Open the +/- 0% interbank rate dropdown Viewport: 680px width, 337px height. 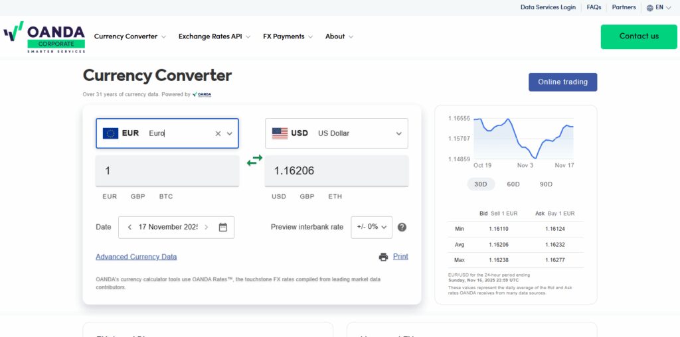tap(372, 227)
